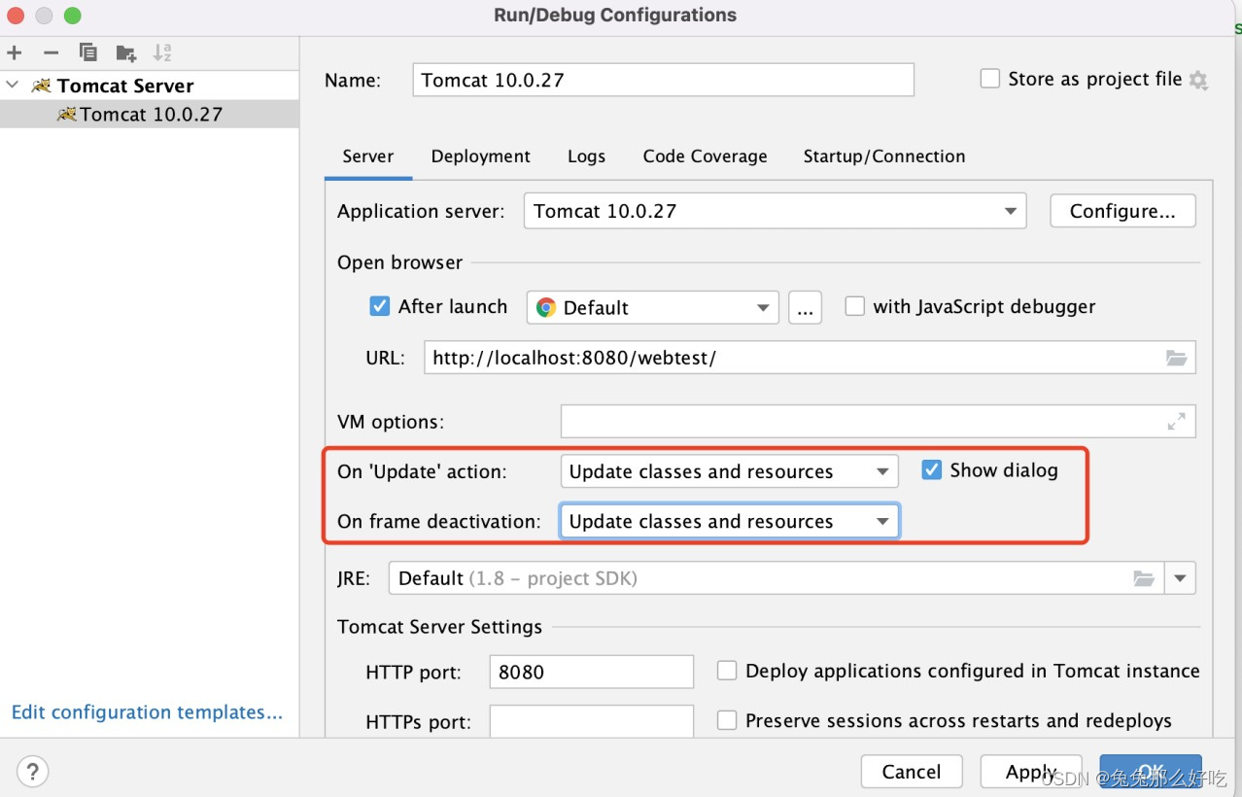Click the browser ellipsis button
Viewport: 1242px width, 797px height.
(x=805, y=307)
